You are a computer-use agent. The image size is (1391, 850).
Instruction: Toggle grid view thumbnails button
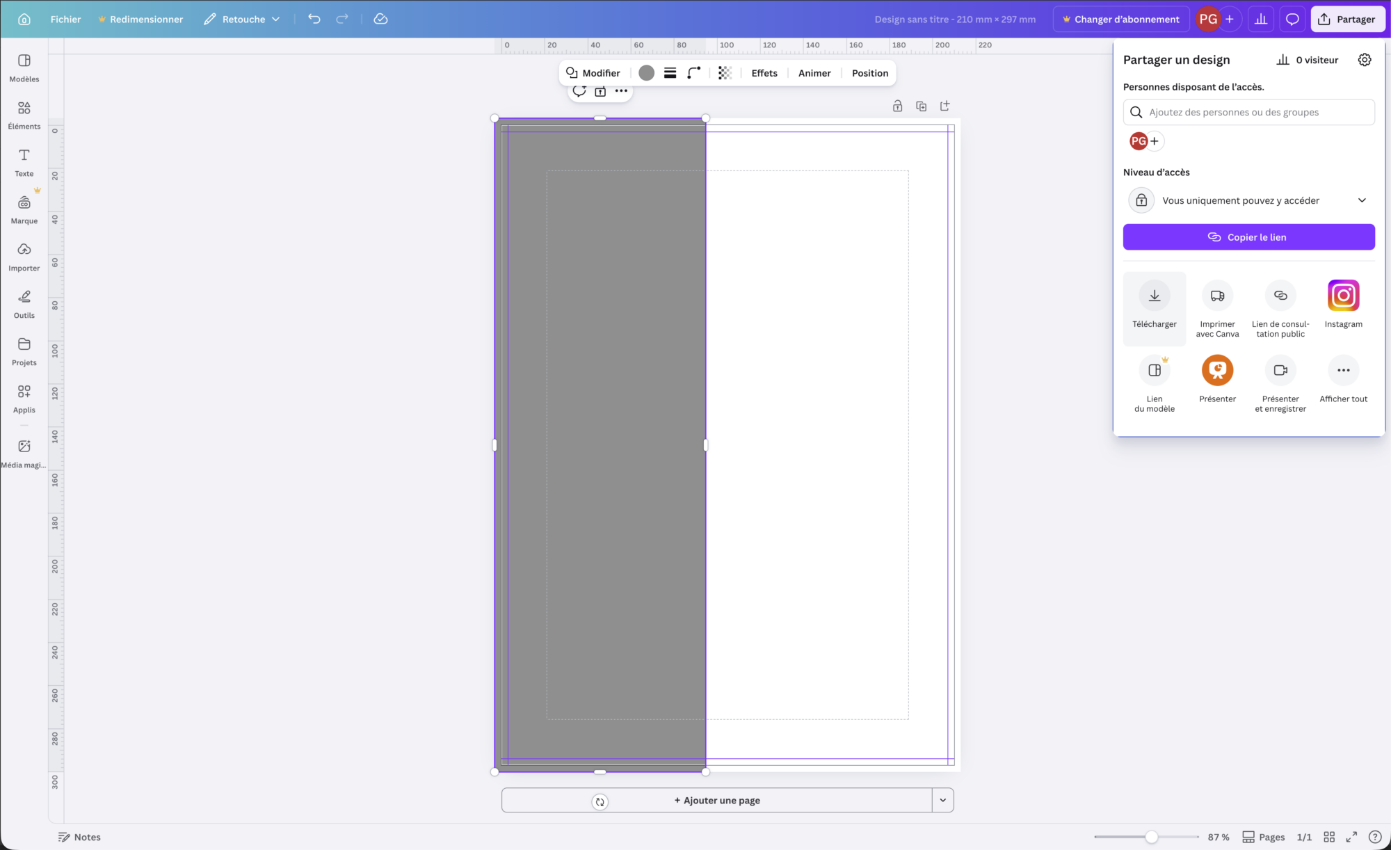(1329, 837)
